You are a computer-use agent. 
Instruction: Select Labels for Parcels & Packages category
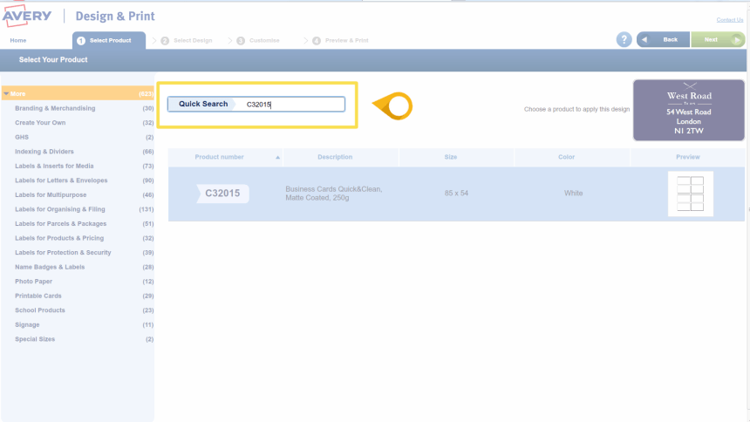(x=60, y=223)
